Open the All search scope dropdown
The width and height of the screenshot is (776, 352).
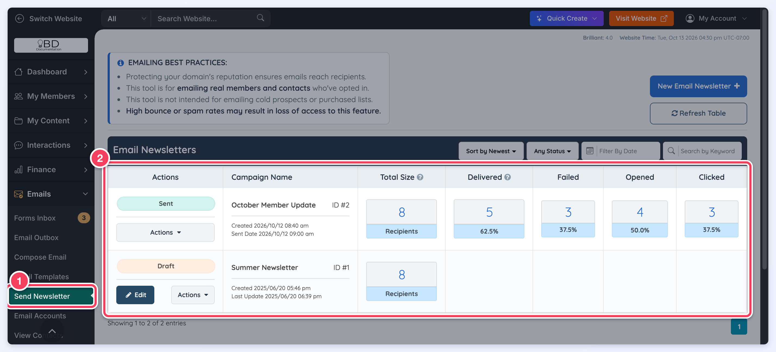(126, 18)
